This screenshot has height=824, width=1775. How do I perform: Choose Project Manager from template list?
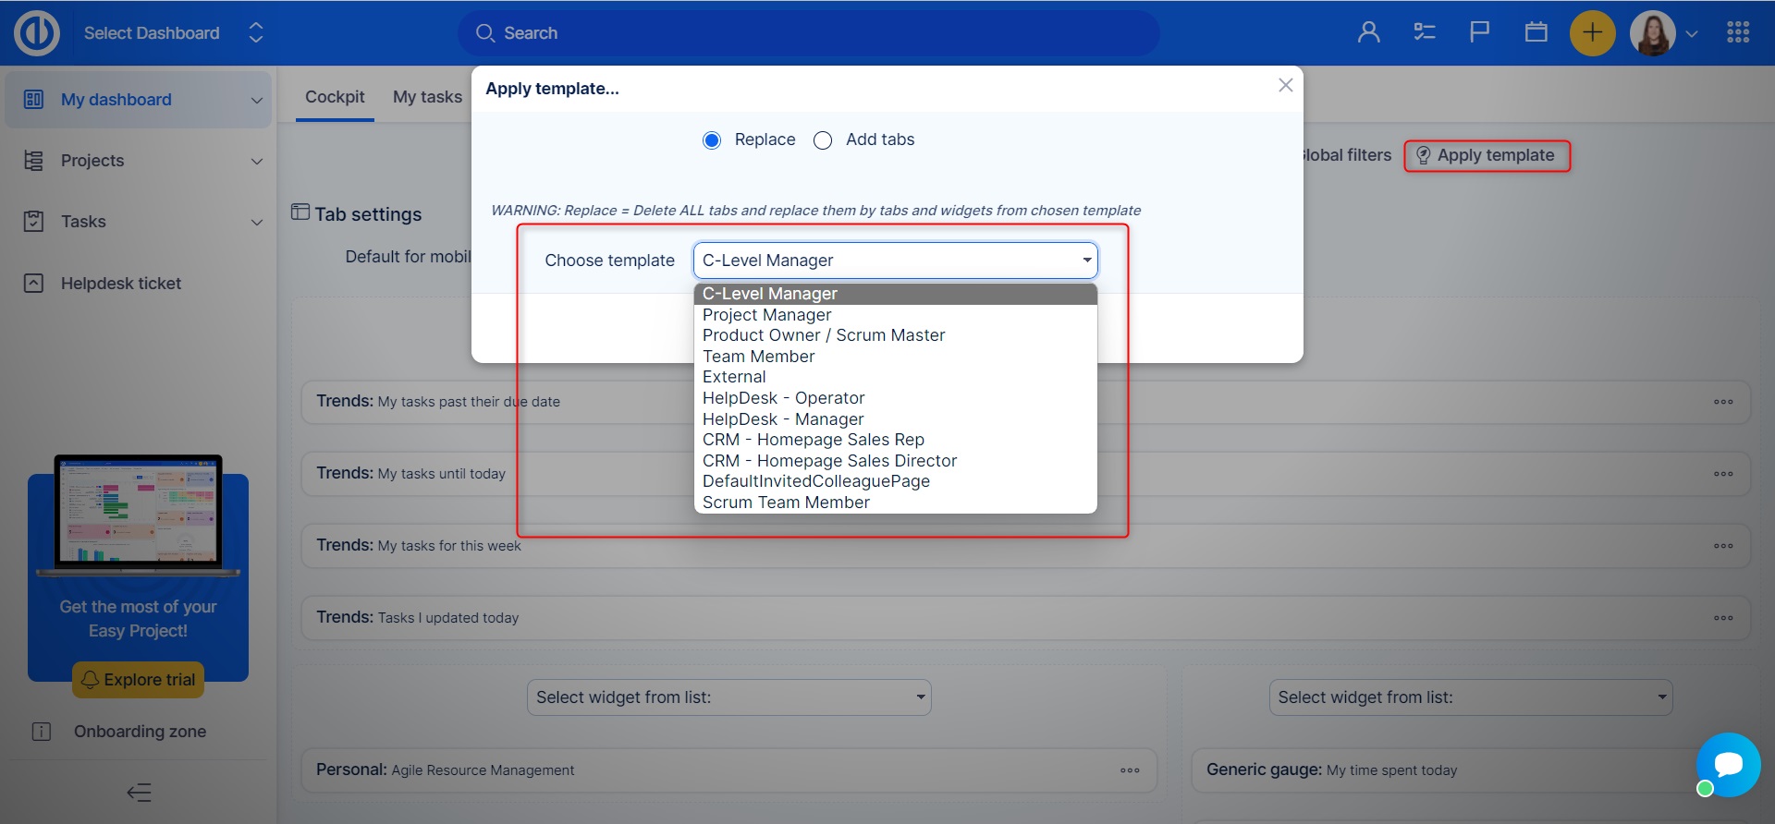766,315
